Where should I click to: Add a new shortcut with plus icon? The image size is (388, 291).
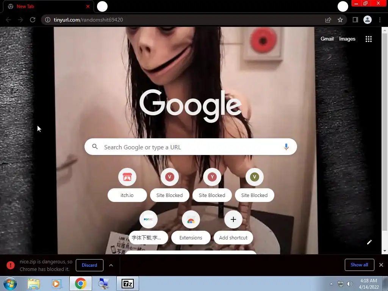click(x=233, y=219)
